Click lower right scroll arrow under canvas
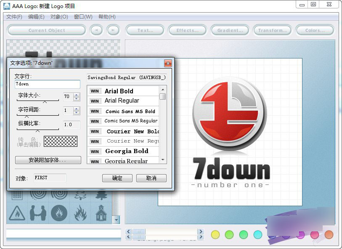The width and height of the screenshot is (342, 249). [x=201, y=237]
